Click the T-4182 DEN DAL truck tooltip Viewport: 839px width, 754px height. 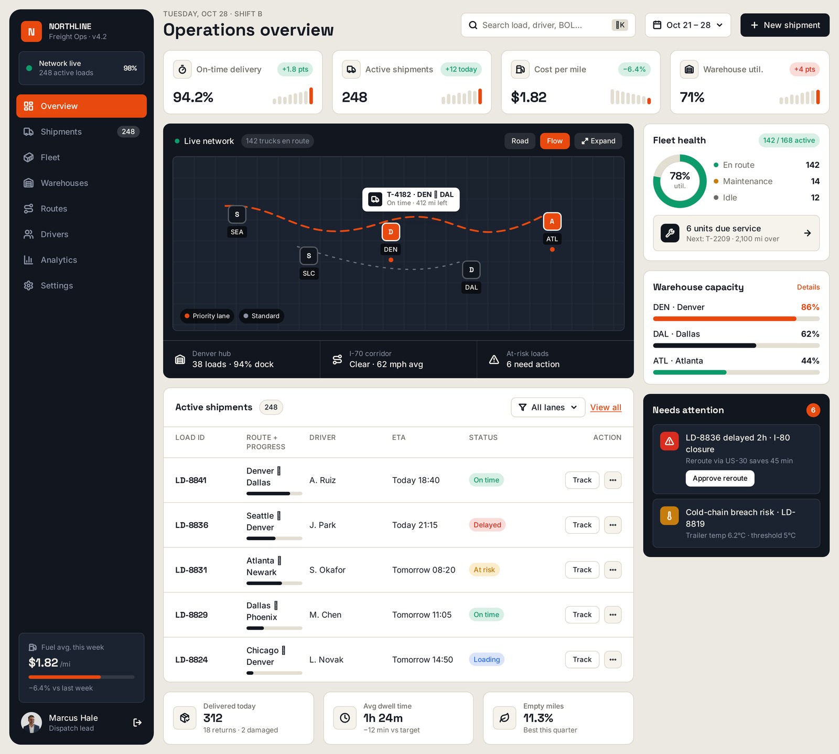click(x=411, y=199)
